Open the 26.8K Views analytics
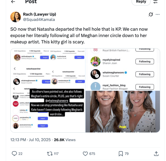This screenshot has height=161, width=166. coord(65,140)
